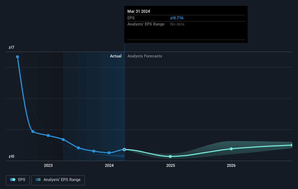Select the 2026 forecast data point

pos(231,149)
